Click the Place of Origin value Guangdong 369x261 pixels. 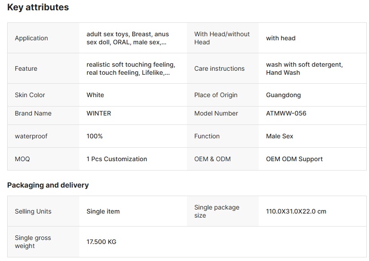pyautogui.click(x=283, y=95)
